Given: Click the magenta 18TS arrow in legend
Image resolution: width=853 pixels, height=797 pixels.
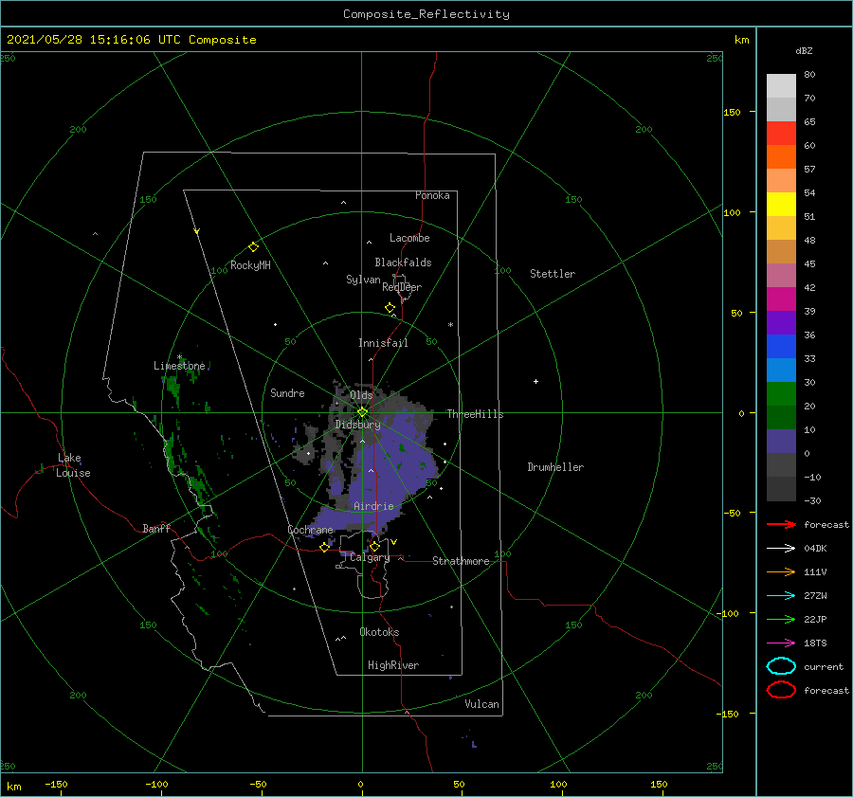Looking at the screenshot, I should click(781, 643).
